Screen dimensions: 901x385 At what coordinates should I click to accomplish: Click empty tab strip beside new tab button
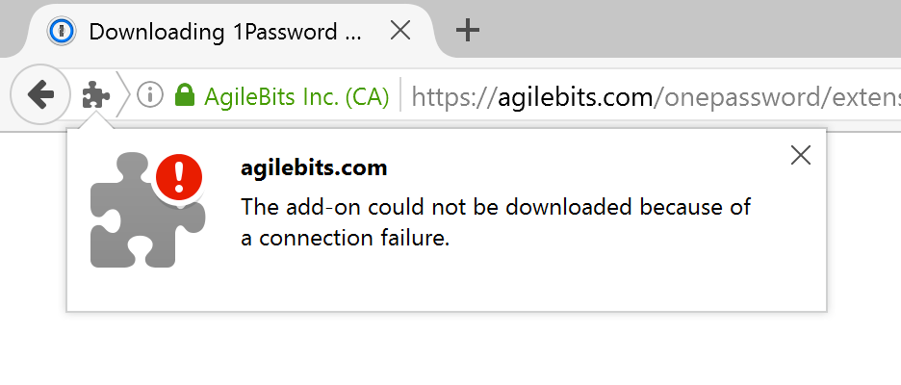689,29
